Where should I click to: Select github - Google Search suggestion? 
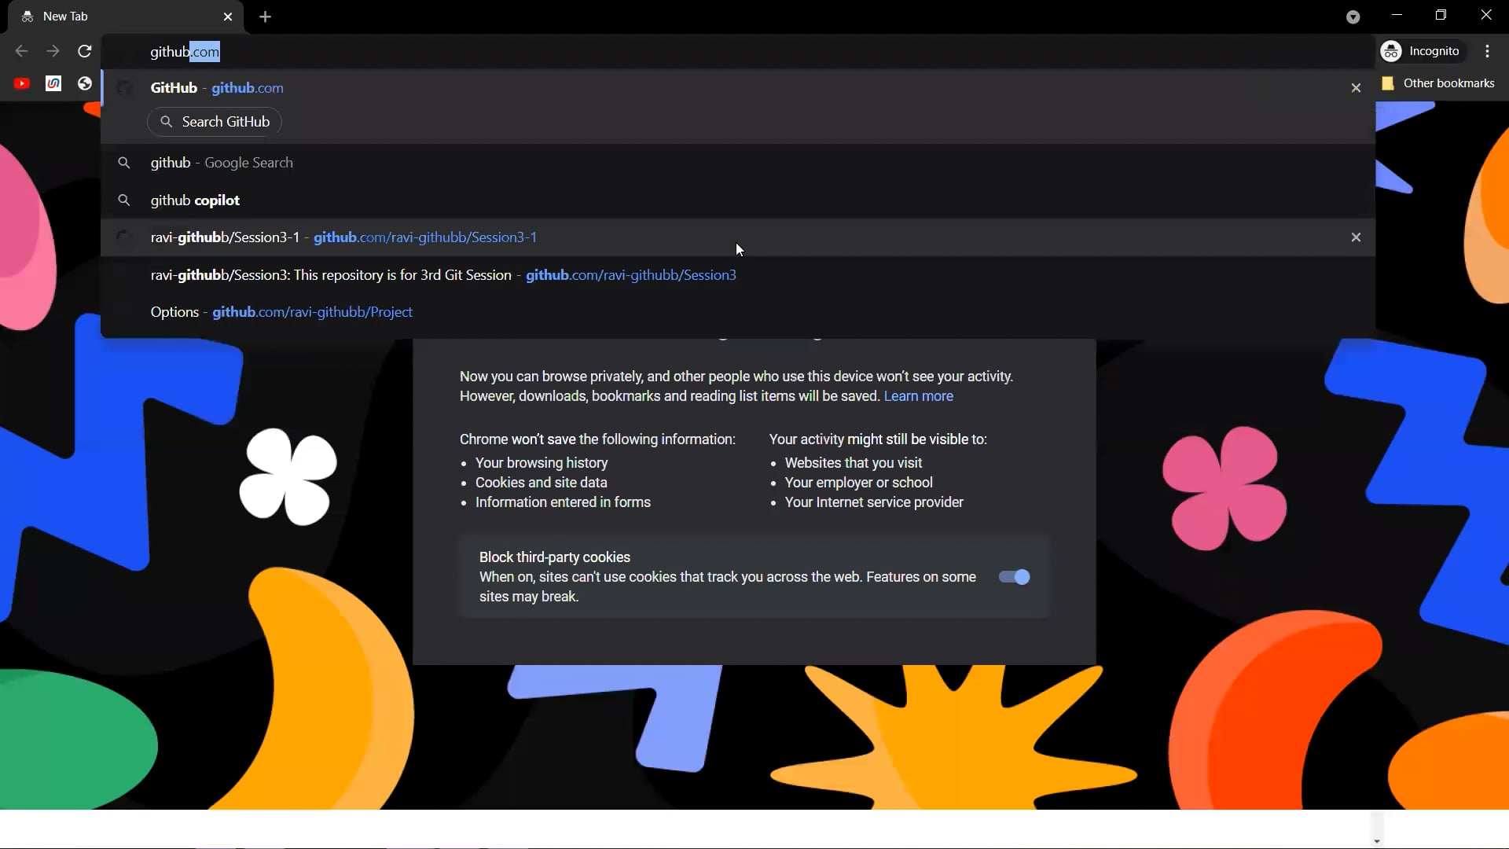pyautogui.click(x=738, y=163)
